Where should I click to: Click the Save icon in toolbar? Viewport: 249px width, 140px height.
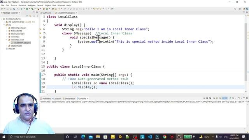[x=7, y=9]
